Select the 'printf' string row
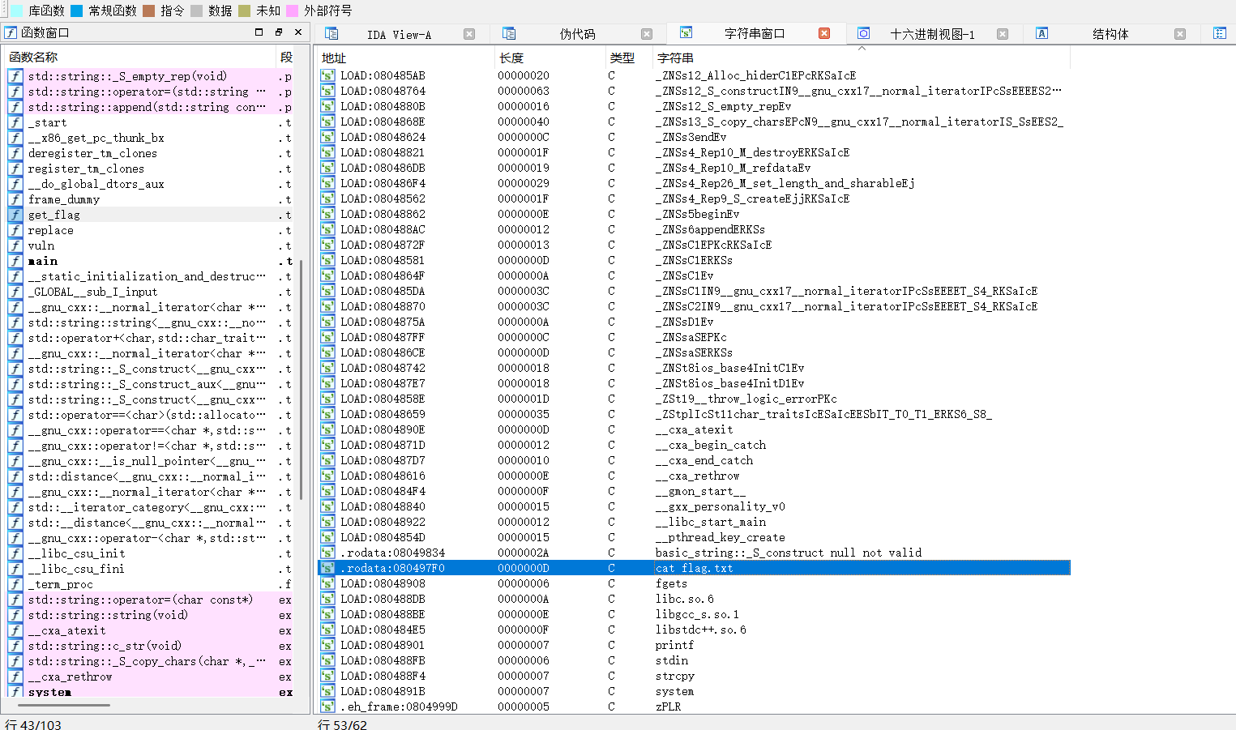 [x=694, y=645]
